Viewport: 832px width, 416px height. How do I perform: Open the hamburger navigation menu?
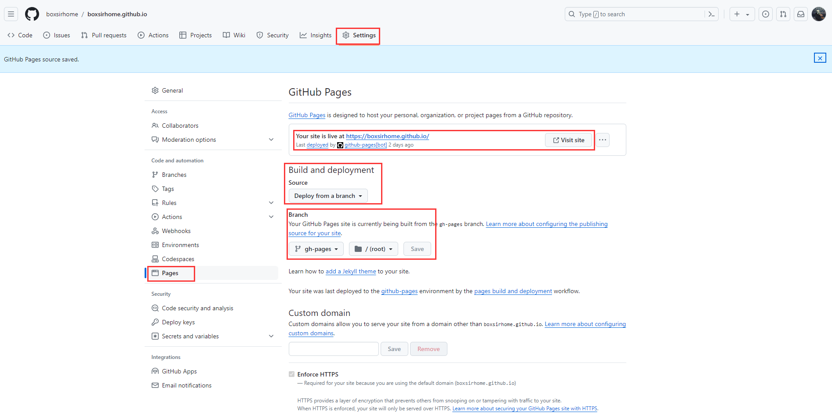click(x=11, y=14)
